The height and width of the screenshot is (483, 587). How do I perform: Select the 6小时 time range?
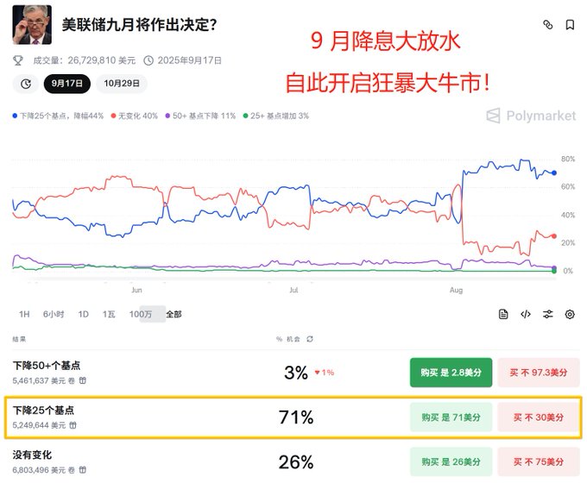[54, 315]
